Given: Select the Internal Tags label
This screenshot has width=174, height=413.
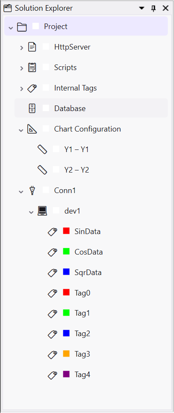Looking at the screenshot, I should click(76, 88).
